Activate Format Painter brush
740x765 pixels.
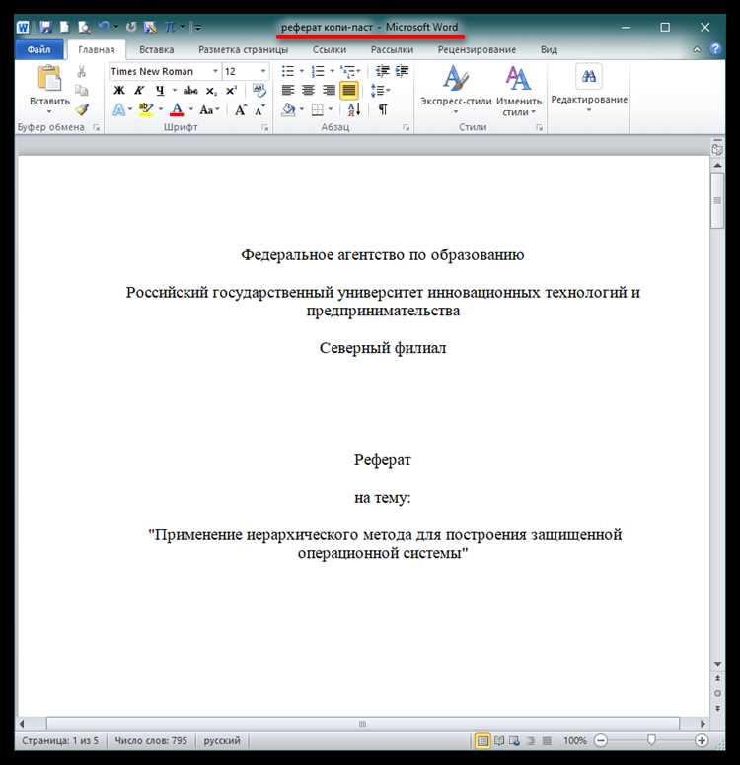click(82, 109)
